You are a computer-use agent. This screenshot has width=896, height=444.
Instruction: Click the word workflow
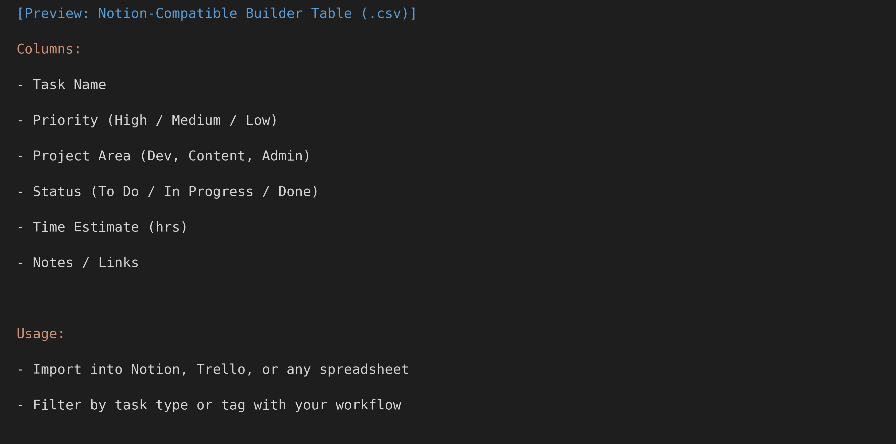coord(368,405)
